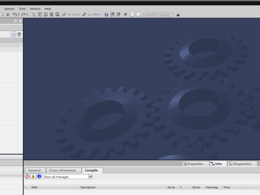The image size is (260, 195).
Task: Click the Redo arrow icon
Action: click(x=23, y=14)
